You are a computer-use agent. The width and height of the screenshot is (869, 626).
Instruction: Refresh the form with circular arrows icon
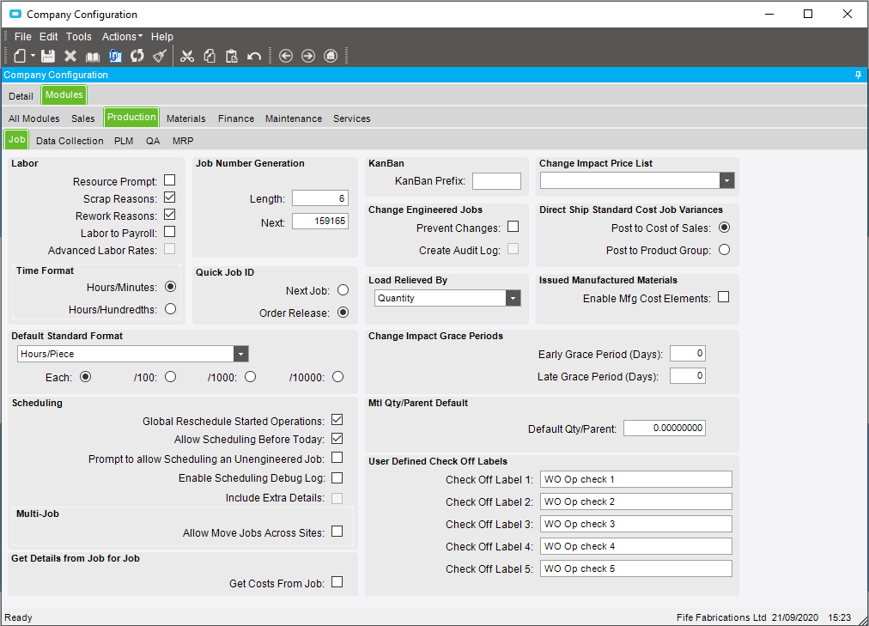137,56
